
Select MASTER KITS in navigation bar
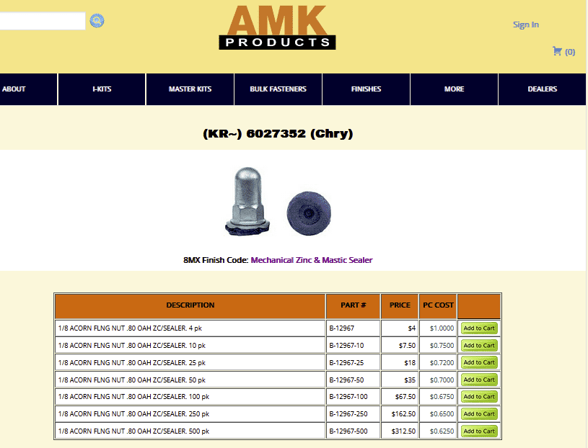point(190,89)
